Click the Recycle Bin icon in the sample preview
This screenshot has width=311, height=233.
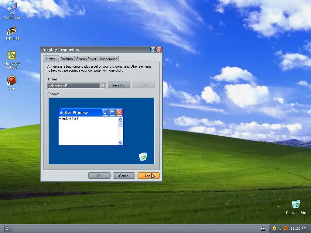pyautogui.click(x=143, y=157)
